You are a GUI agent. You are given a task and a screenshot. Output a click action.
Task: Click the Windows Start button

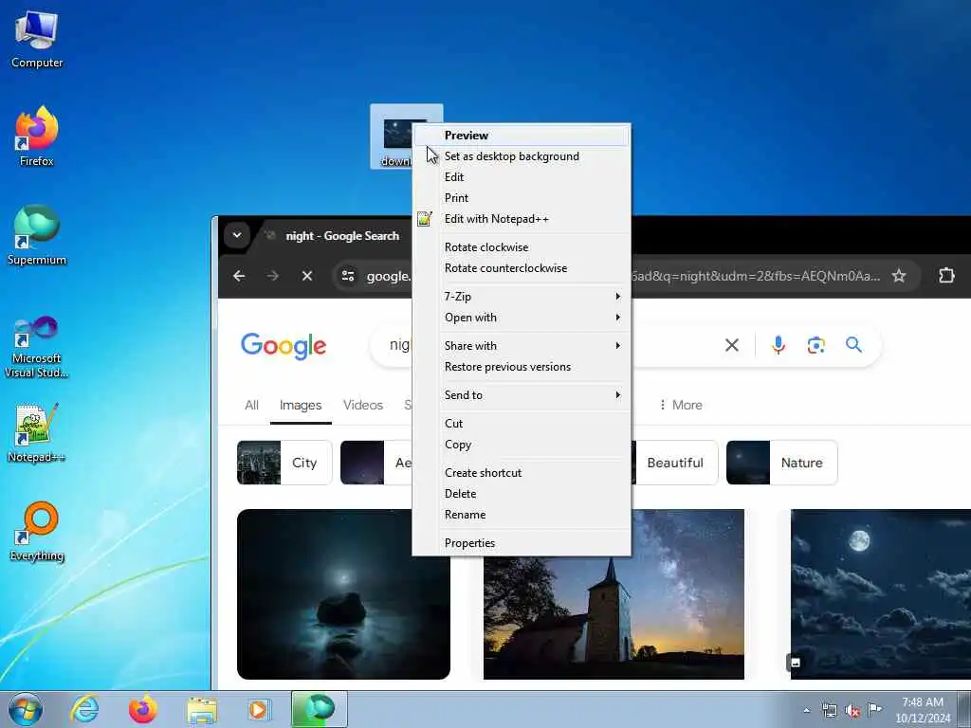tap(26, 709)
